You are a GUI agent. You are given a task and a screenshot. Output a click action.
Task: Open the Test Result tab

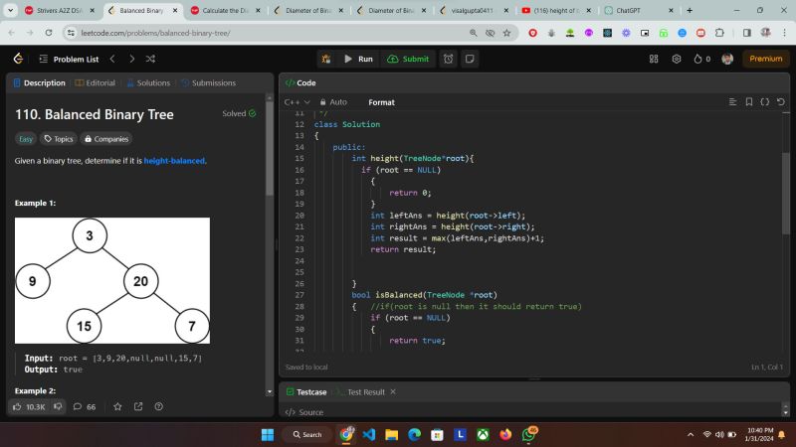click(x=364, y=391)
